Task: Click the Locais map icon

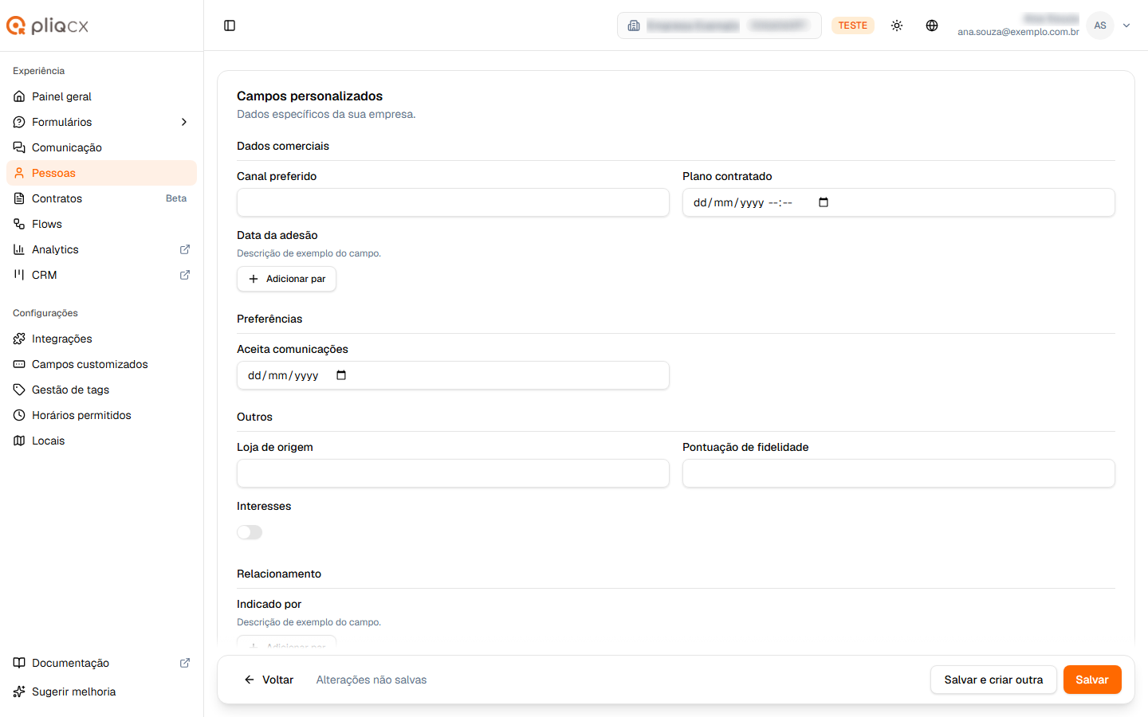Action: tap(19, 441)
